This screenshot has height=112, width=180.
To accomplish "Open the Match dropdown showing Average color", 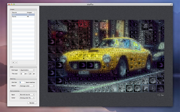I will click(x=27, y=86).
